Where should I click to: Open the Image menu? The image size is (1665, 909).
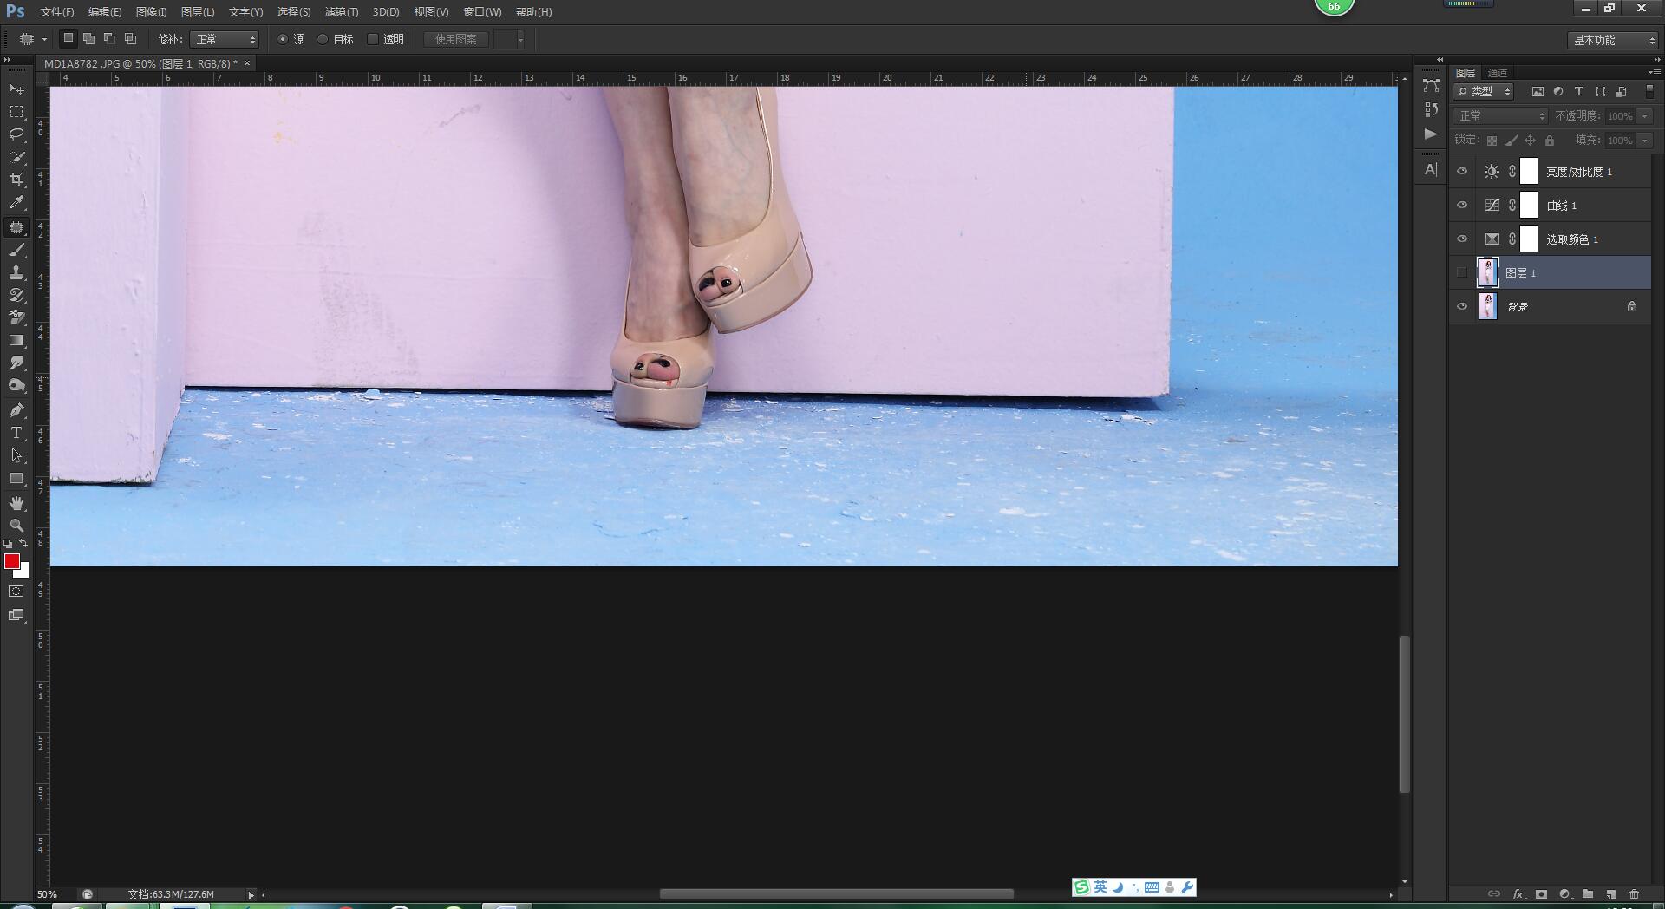(151, 12)
